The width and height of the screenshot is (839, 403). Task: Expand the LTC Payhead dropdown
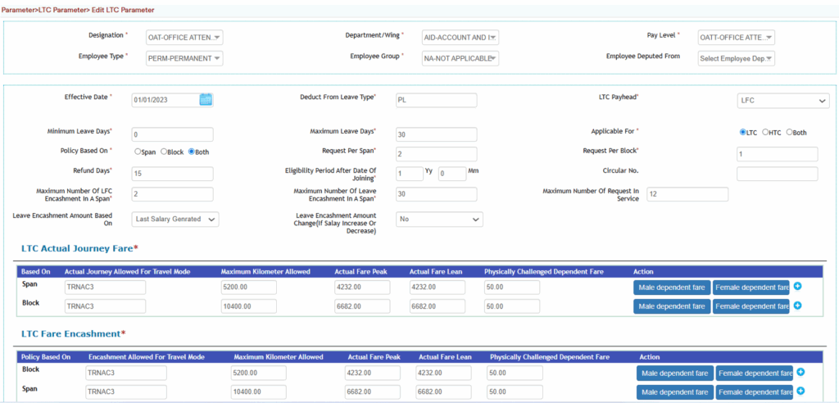pyautogui.click(x=782, y=100)
